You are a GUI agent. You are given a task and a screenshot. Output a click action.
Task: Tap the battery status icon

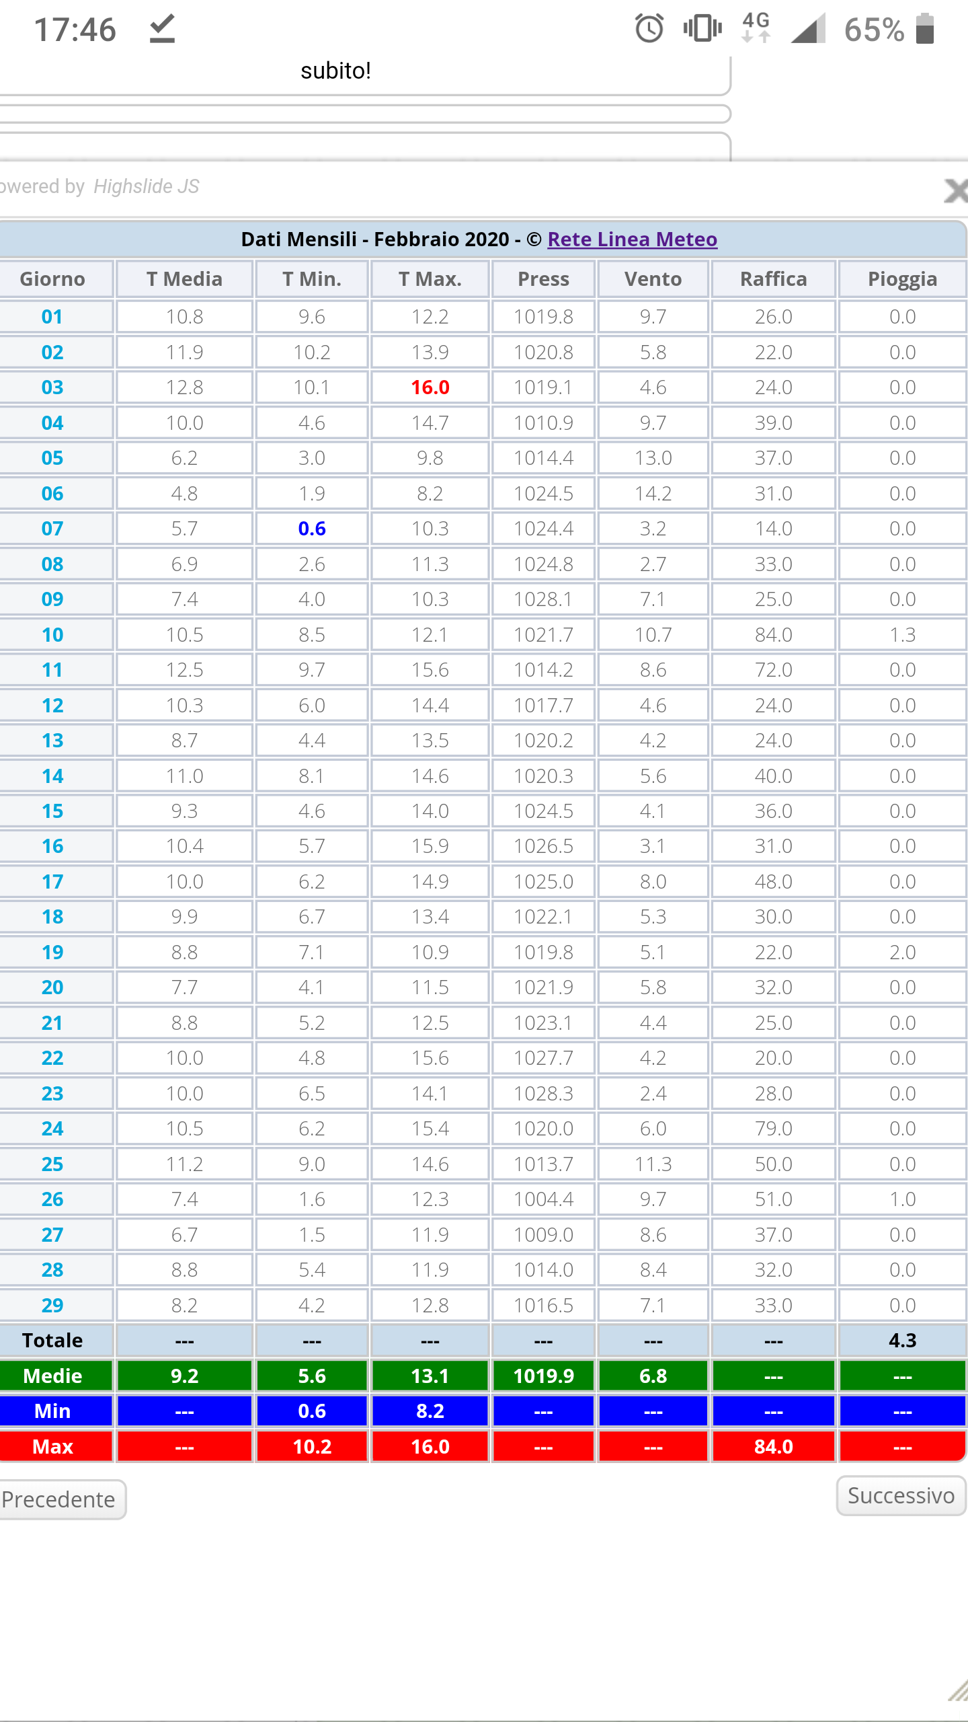(x=925, y=30)
